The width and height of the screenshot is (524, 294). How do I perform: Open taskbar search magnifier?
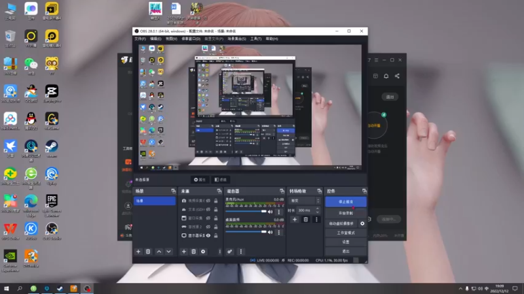point(20,288)
